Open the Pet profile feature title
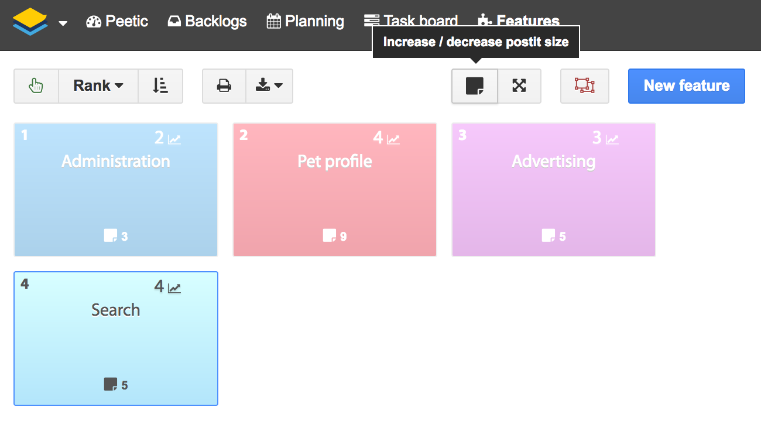 point(335,162)
